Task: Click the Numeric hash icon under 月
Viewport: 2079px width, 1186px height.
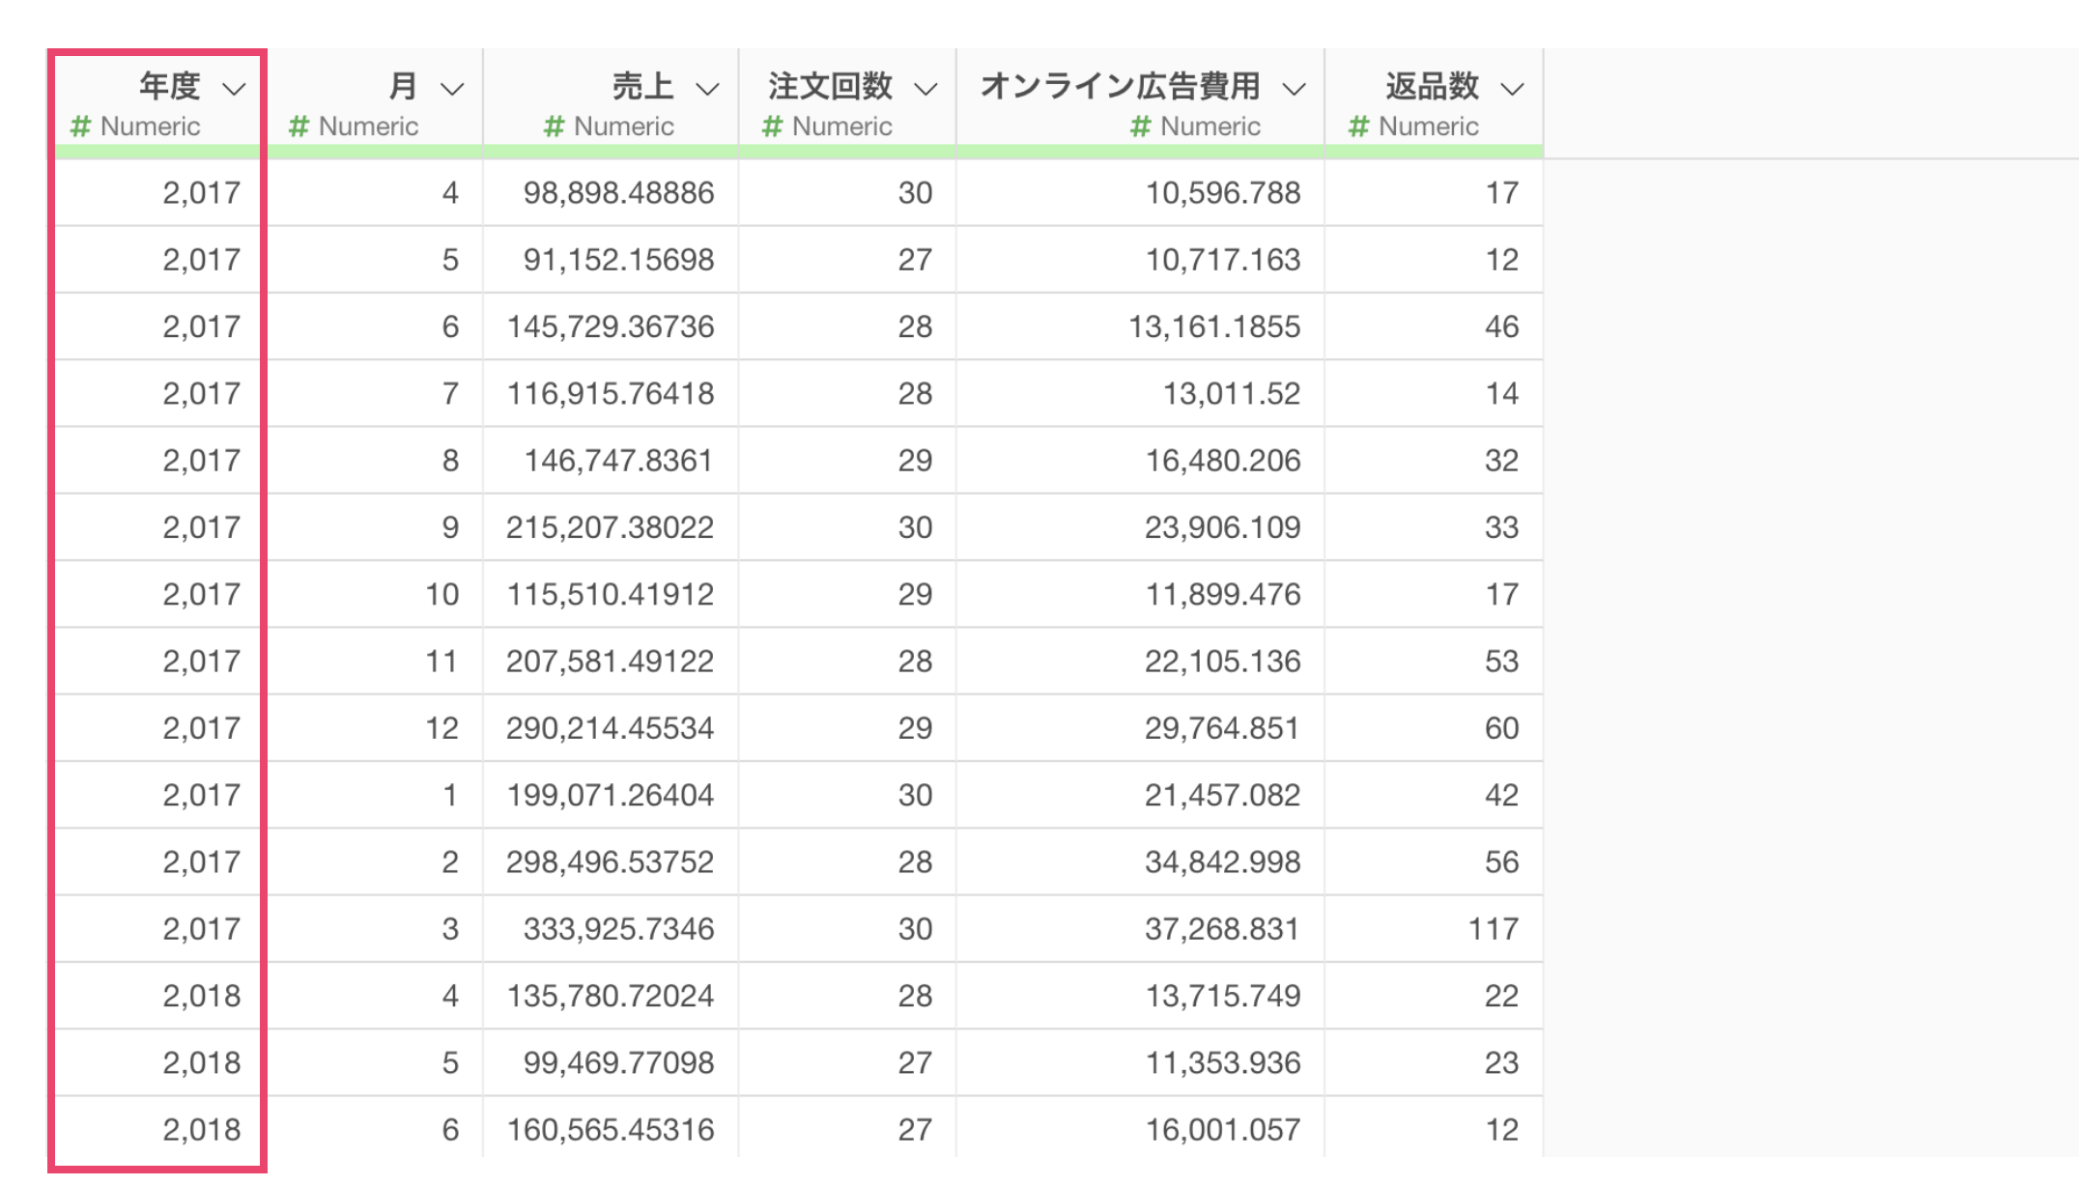Action: click(x=299, y=127)
